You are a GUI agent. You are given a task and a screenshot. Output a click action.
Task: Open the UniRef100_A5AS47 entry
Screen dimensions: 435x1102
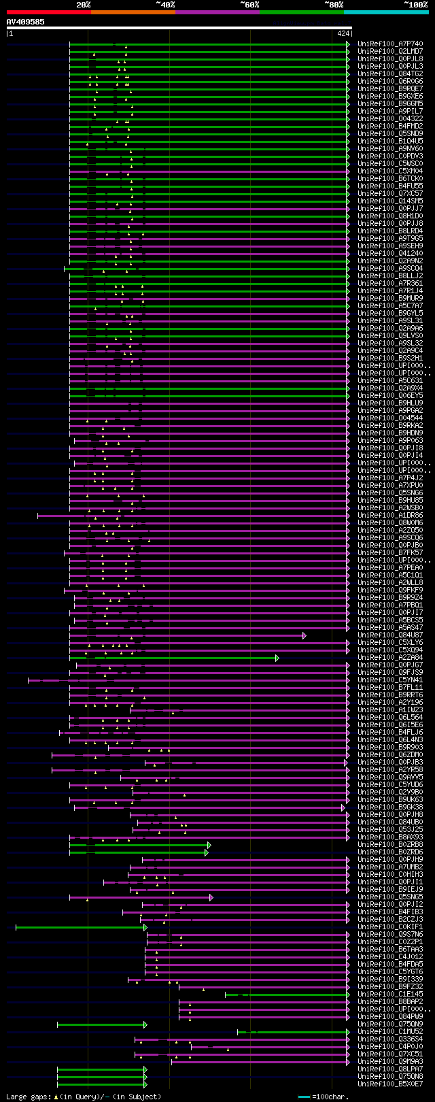[390, 627]
